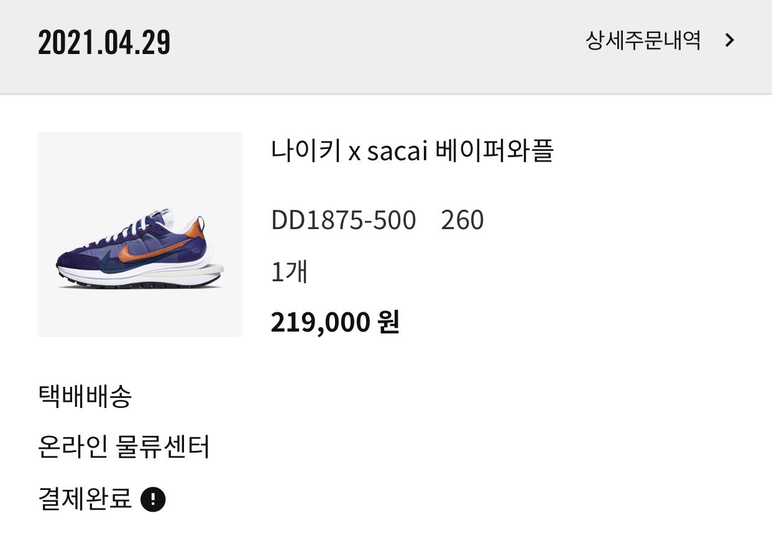Click the 베이퍼와플 word in the title
The width and height of the screenshot is (772, 552).
tap(494, 151)
